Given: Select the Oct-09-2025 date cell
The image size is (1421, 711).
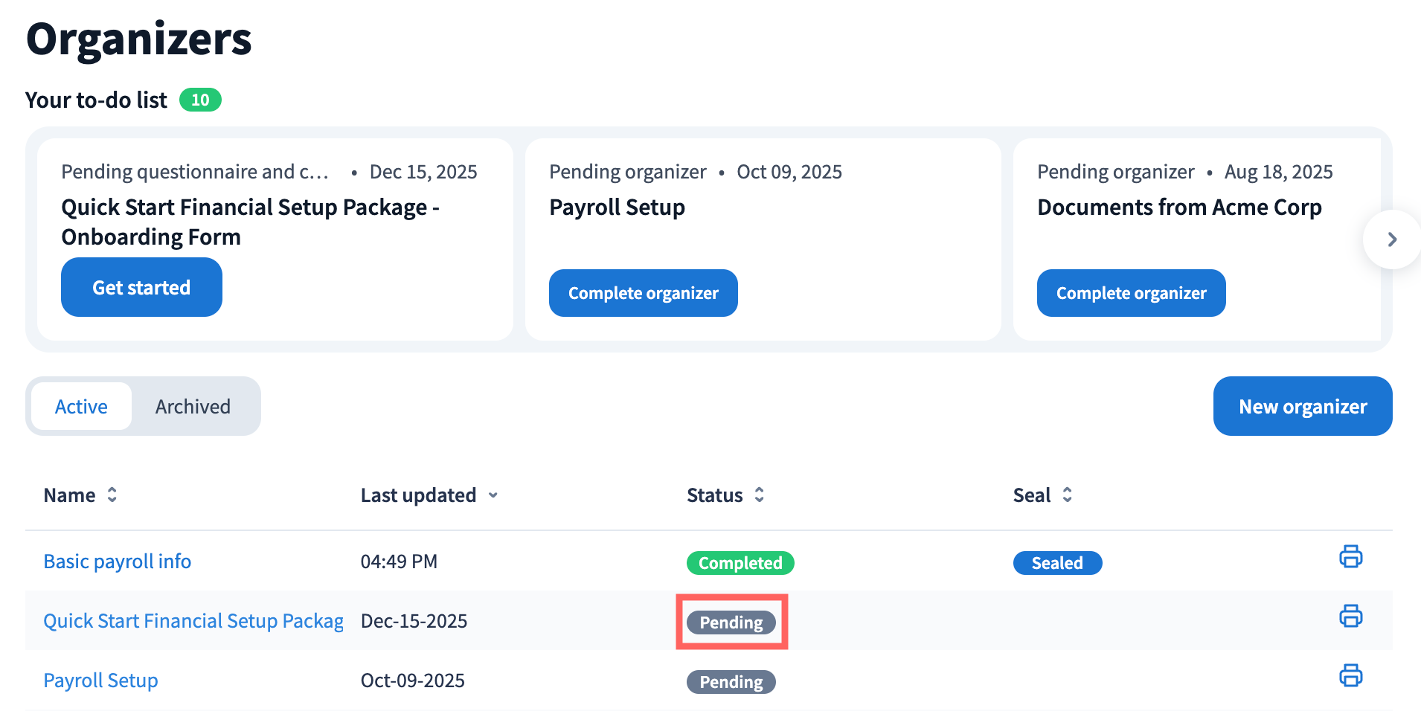Looking at the screenshot, I should [x=412, y=681].
